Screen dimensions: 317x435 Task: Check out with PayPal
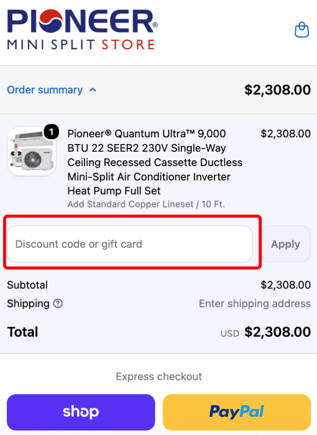pyautogui.click(x=236, y=412)
